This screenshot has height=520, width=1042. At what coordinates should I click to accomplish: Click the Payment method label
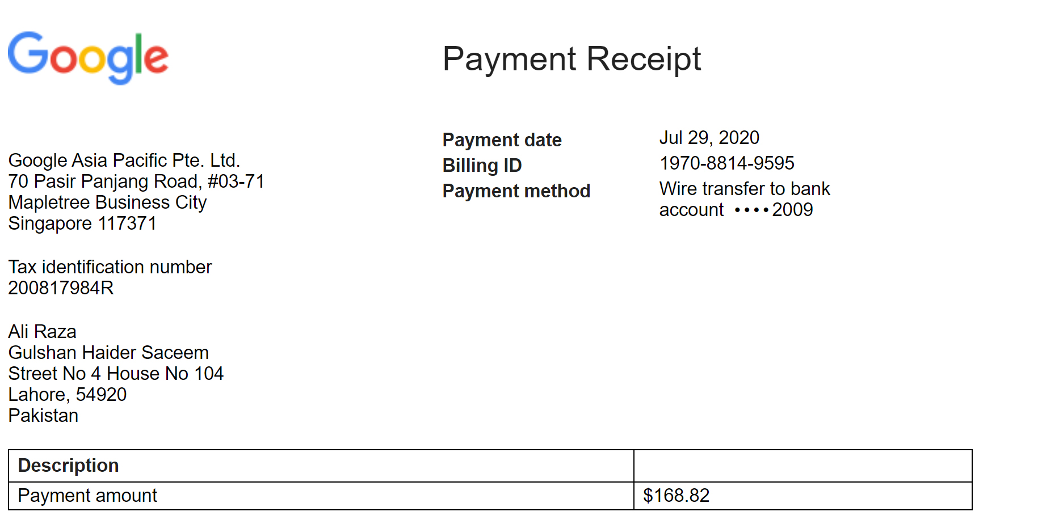(x=516, y=191)
